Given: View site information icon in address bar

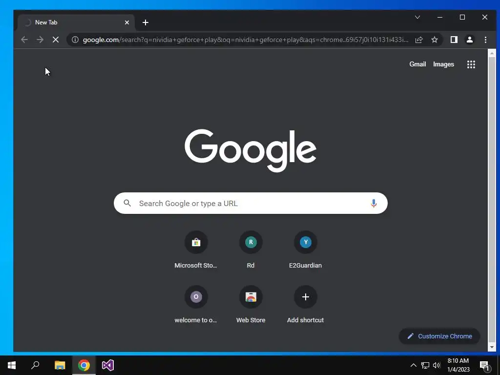Looking at the screenshot, I should pos(75,40).
